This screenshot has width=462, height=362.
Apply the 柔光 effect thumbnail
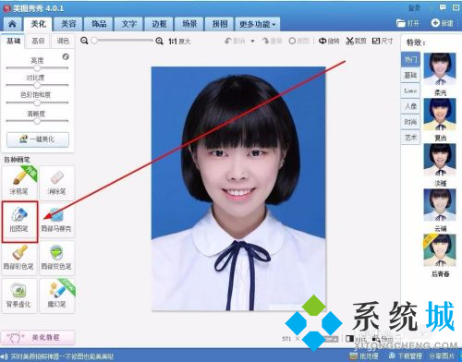pyautogui.click(x=440, y=69)
